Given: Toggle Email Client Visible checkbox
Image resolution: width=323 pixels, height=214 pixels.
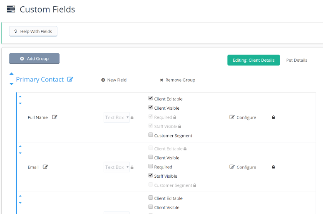Looking at the screenshot, I should [151, 157].
